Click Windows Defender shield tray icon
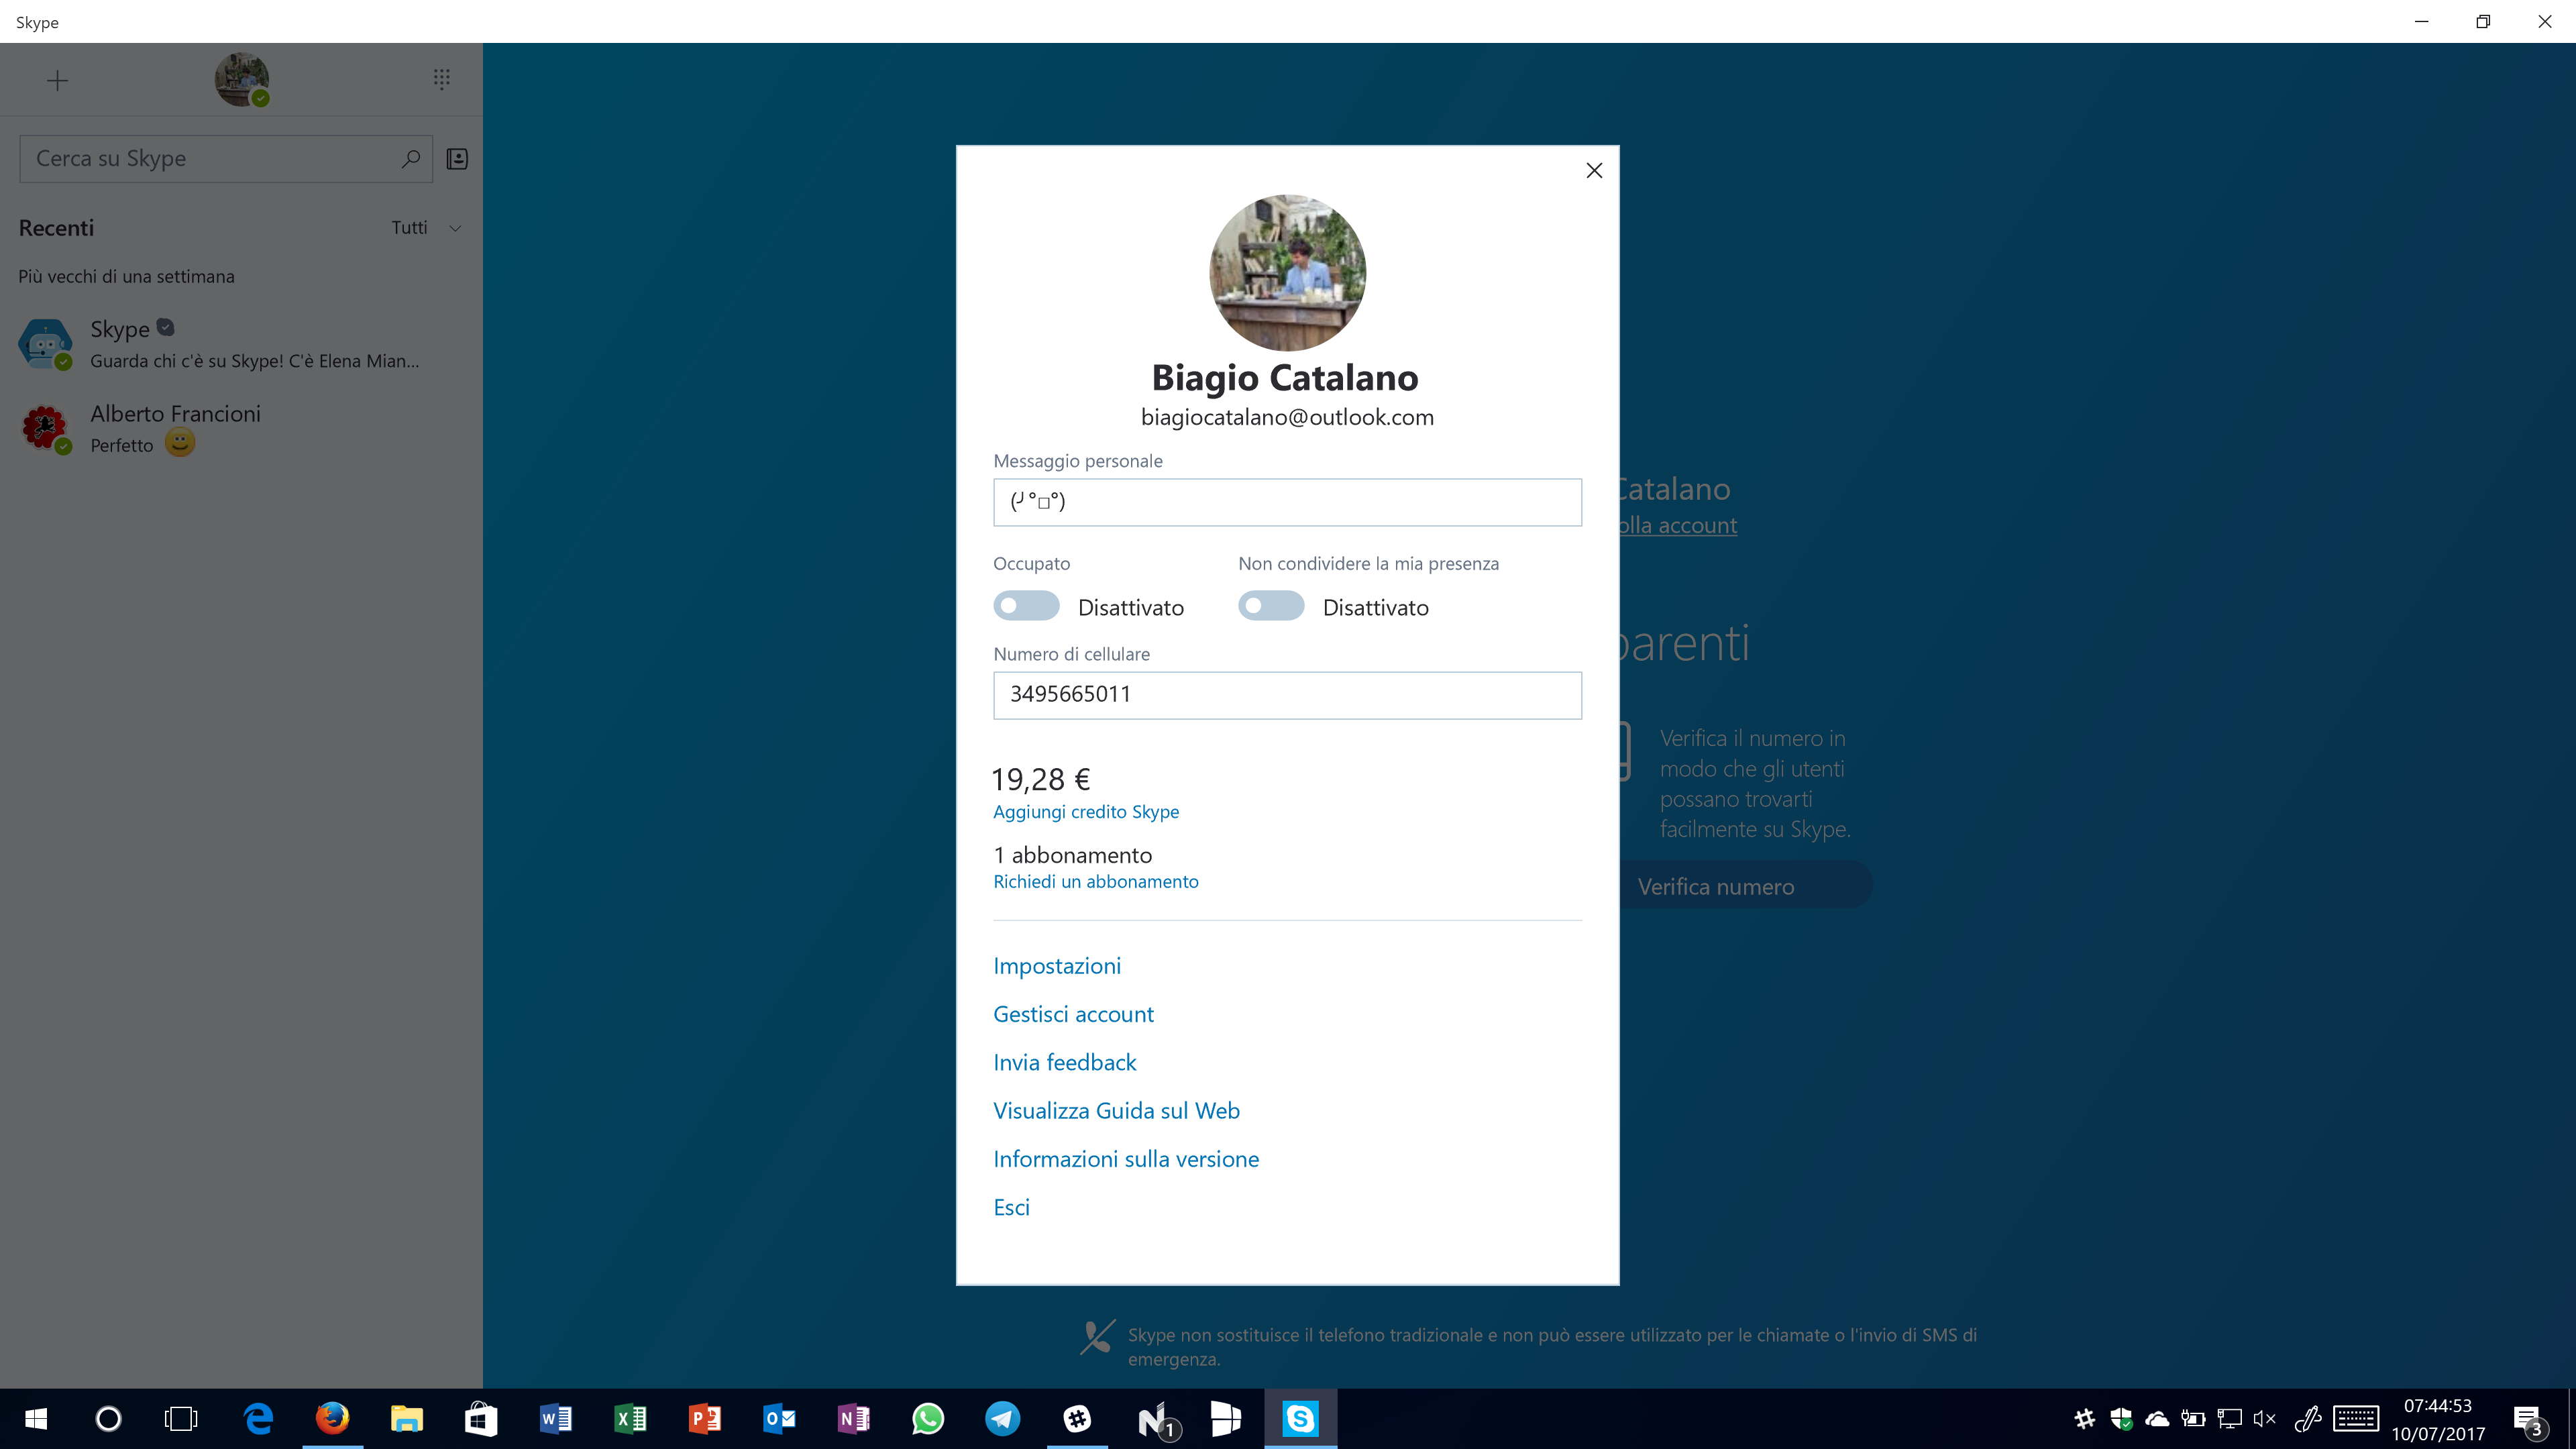Screen dimensions: 2576x1449 2121,1418
